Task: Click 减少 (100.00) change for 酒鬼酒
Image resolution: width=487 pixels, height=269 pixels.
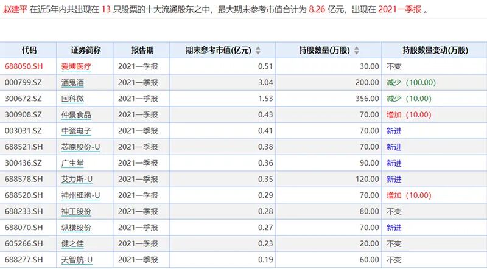Action: coord(412,83)
